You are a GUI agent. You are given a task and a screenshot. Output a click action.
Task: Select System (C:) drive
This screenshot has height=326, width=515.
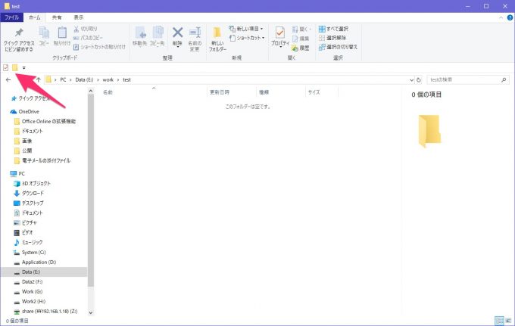point(30,252)
